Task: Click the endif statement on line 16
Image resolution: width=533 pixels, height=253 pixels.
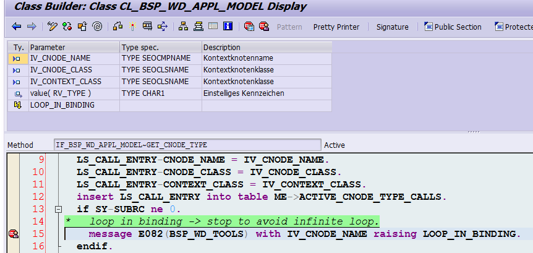Action: [95, 247]
